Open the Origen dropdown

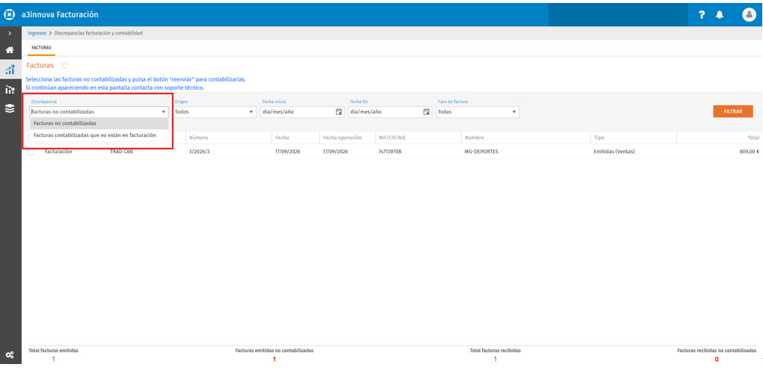215,112
